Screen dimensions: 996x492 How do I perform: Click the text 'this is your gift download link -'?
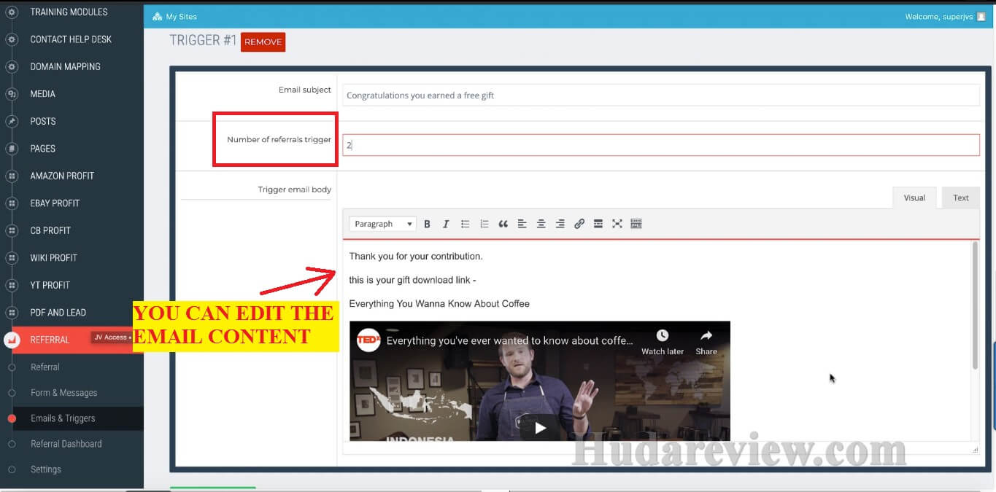[x=412, y=280]
